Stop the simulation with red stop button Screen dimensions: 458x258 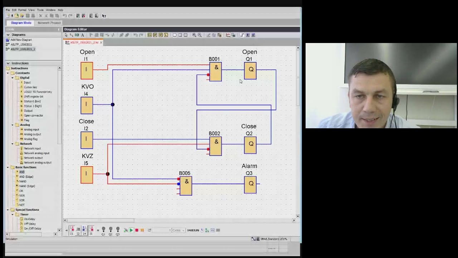137,230
